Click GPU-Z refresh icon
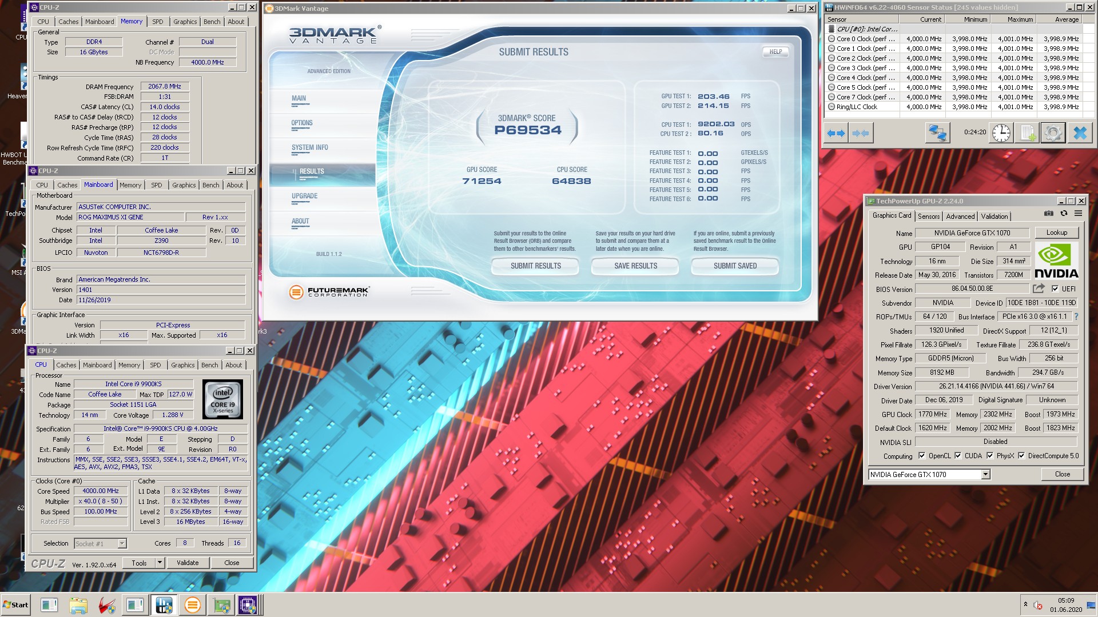Screen dimensions: 1098x617 1064,214
